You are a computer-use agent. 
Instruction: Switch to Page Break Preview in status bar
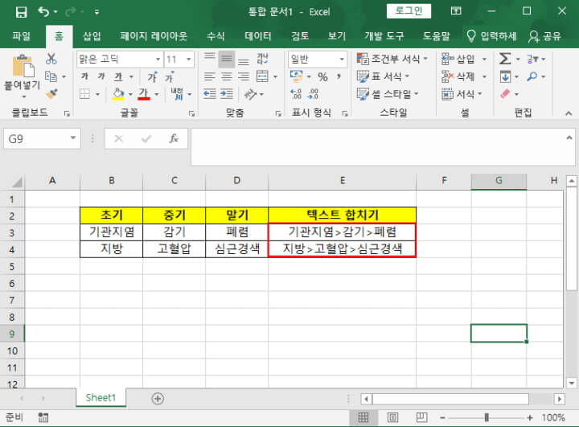(x=421, y=418)
